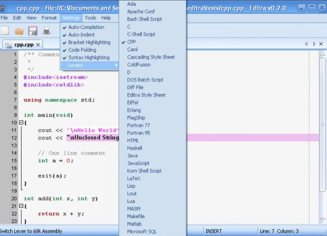Click the notebook close X at the right
The width and height of the screenshot is (327, 236).
pyautogui.click(x=321, y=44)
